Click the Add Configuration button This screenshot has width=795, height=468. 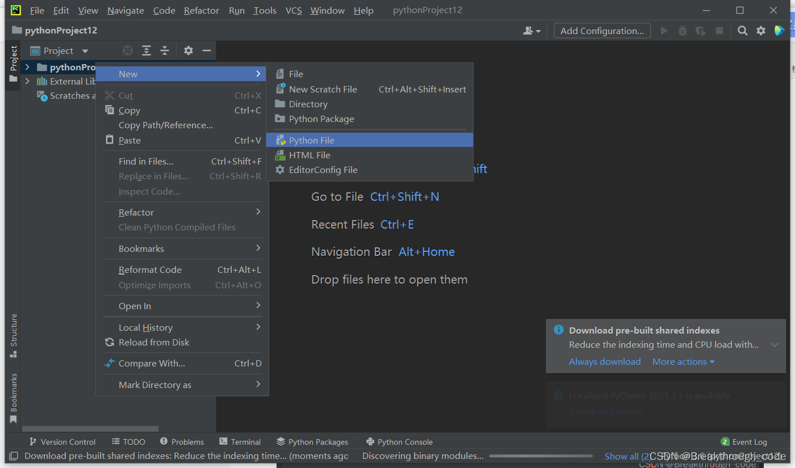tap(602, 31)
